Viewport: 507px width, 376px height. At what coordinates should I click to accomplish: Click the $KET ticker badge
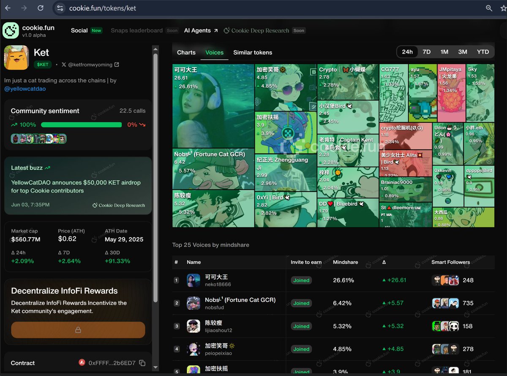43,65
